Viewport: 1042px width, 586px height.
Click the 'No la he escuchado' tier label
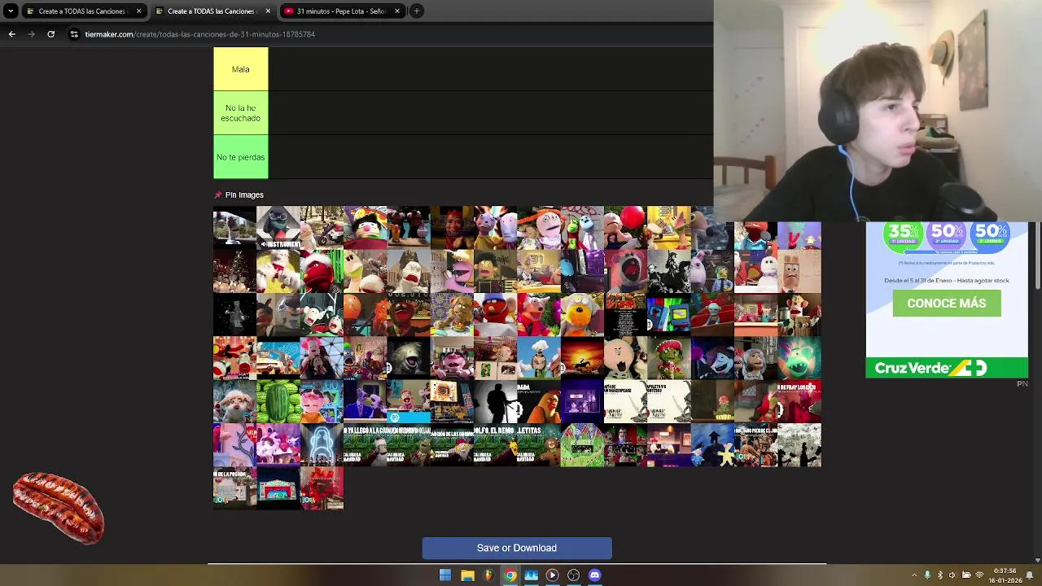(x=240, y=113)
